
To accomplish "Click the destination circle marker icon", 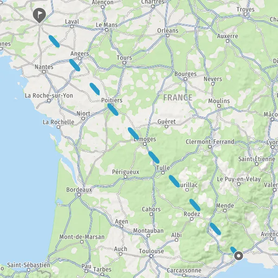I will click(x=239, y=256).
